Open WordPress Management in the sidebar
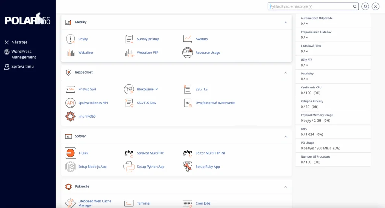385x208 pixels. [x=20, y=54]
